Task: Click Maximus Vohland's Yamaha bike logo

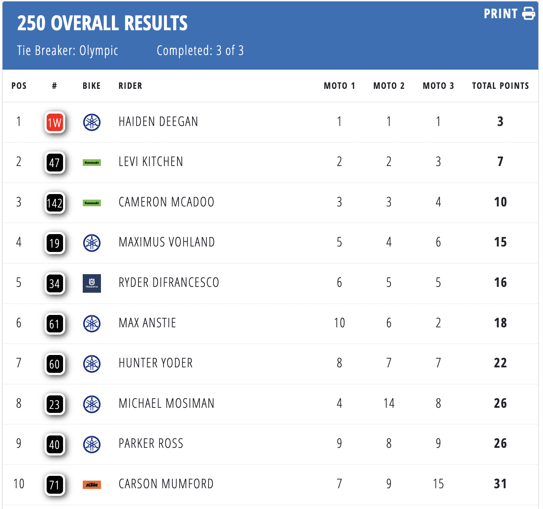Action: [x=92, y=243]
